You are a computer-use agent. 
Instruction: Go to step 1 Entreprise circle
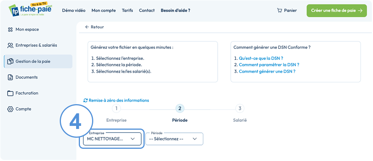116,108
